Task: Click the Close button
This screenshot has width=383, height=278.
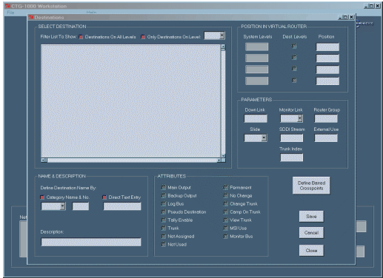Action: point(311,251)
